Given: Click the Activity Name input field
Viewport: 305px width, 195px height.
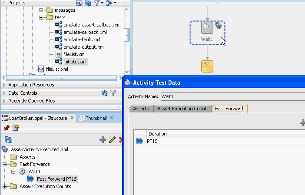Looking at the screenshot, I should (233, 96).
